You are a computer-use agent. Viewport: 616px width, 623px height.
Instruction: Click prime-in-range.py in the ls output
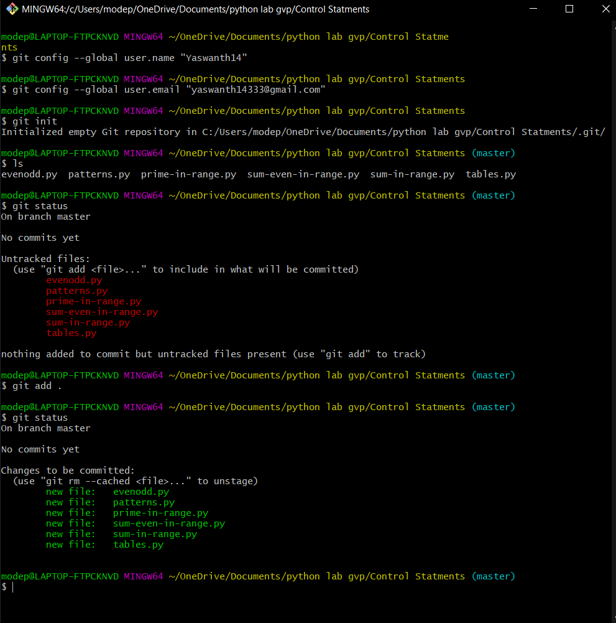tap(188, 174)
